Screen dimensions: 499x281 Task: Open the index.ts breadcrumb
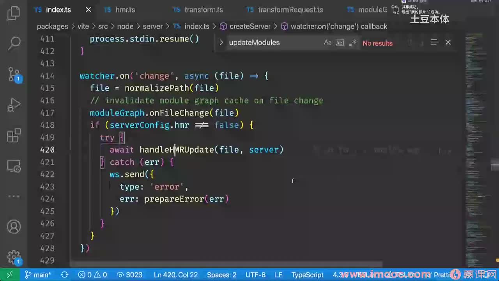(196, 27)
